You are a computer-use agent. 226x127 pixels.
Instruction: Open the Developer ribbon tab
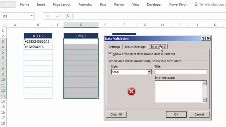coord(154,5)
